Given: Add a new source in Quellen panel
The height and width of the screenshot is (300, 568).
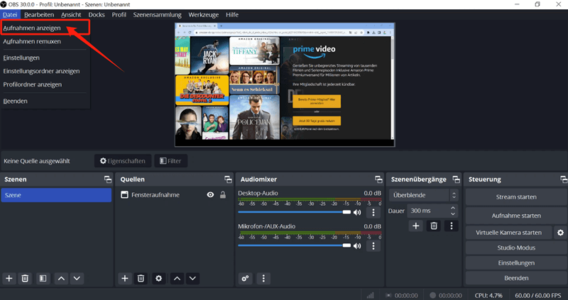Looking at the screenshot, I should click(125, 278).
